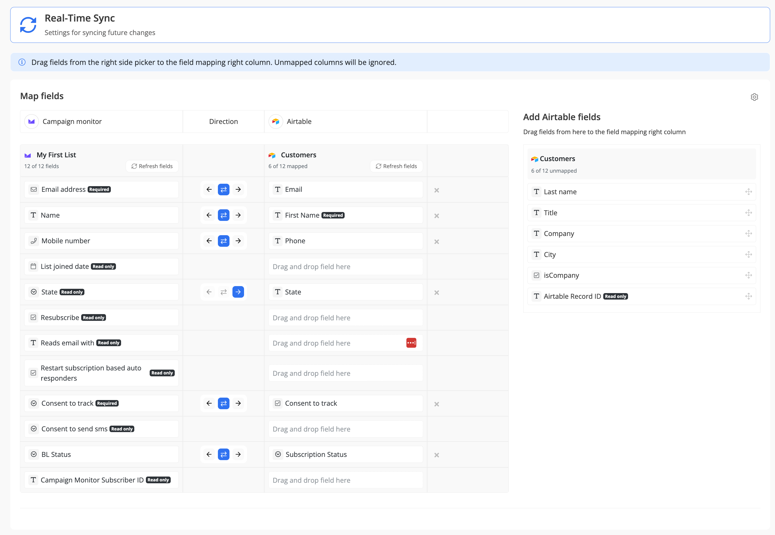Click the Airtable logo in column header

click(276, 121)
